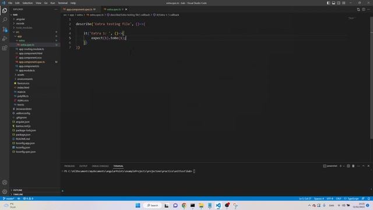Open karma.conf.js file
This screenshot has height=210, width=373.
[x=23, y=126]
